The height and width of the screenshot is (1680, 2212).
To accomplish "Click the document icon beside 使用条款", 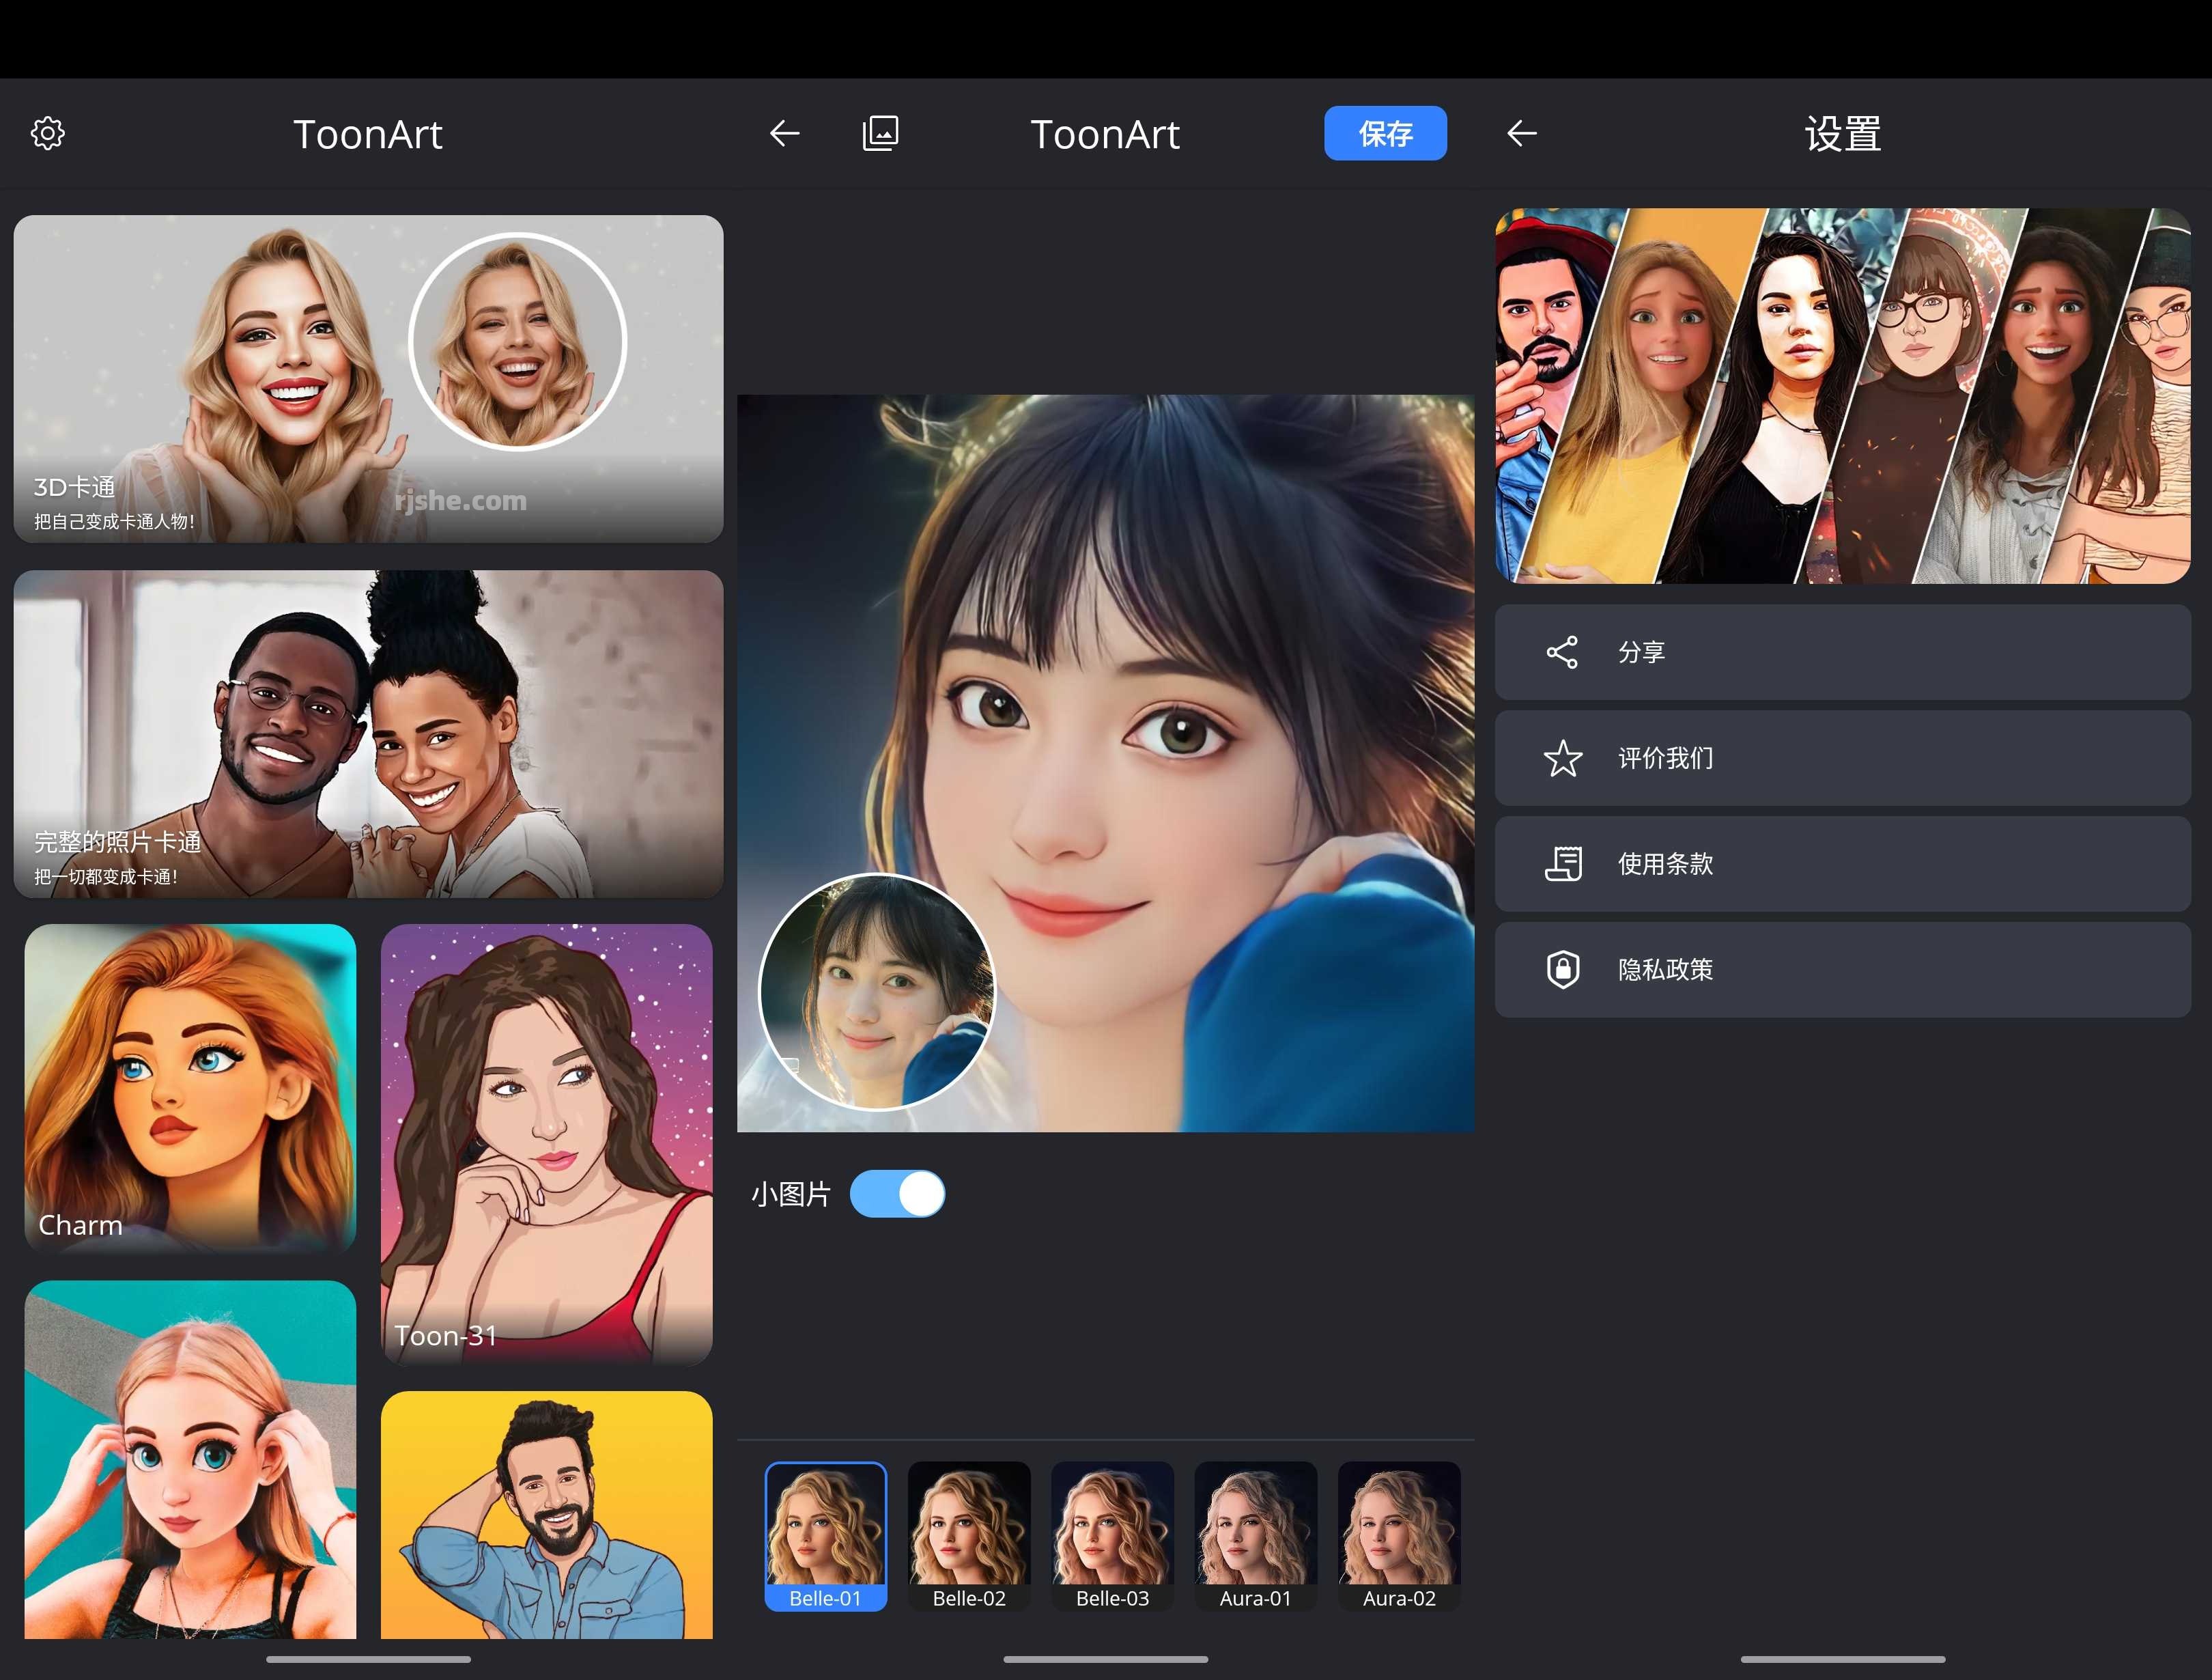I will (1563, 863).
